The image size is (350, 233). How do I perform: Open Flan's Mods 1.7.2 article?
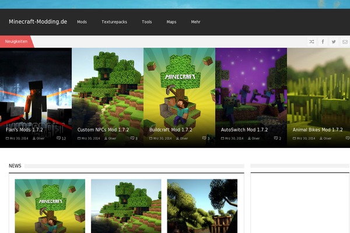coord(24,130)
